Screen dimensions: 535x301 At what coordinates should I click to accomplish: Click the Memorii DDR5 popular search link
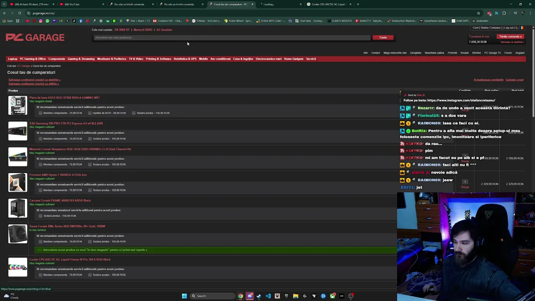(x=143, y=30)
